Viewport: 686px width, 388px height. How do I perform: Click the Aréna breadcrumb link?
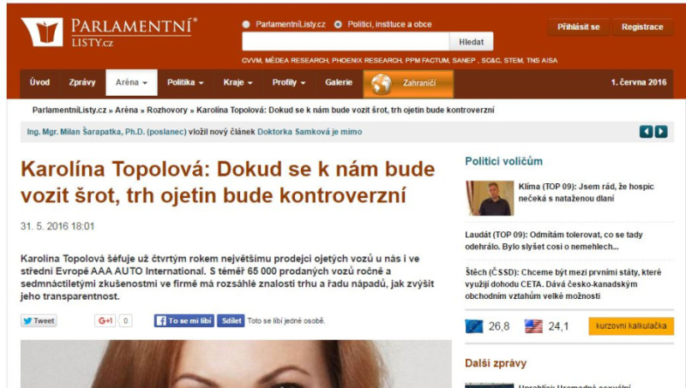[126, 110]
